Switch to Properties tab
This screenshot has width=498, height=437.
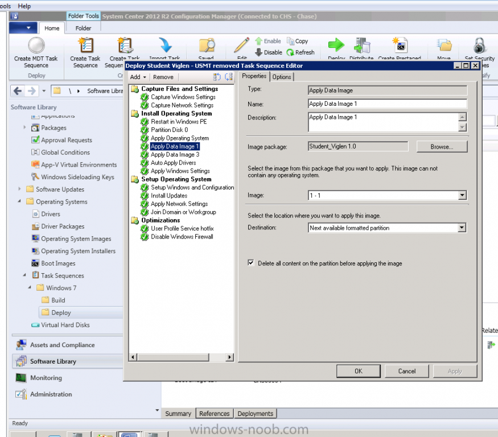pyautogui.click(x=254, y=76)
